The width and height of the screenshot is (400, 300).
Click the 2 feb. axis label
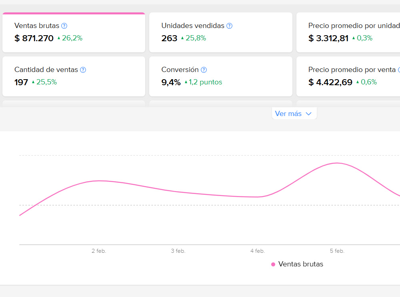(x=99, y=251)
